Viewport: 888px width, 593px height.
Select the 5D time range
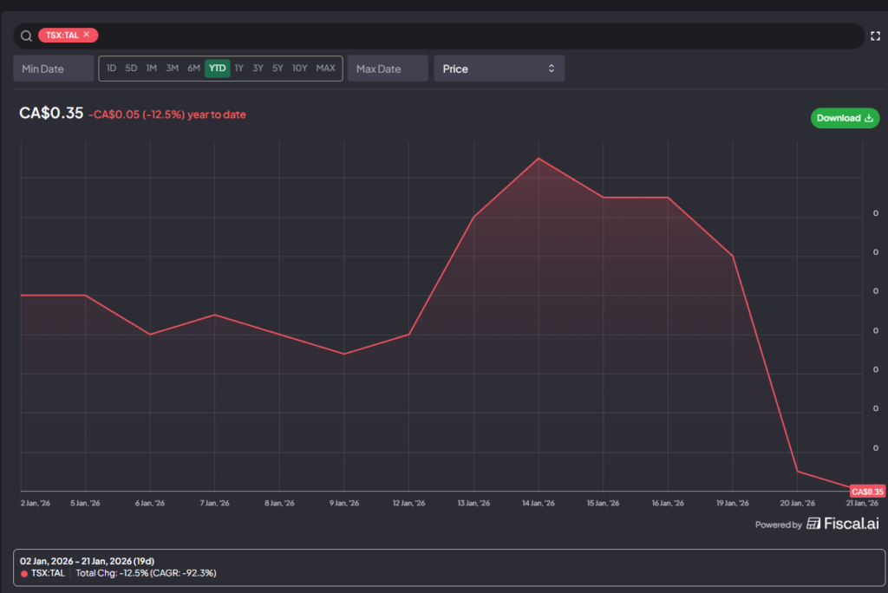(x=131, y=68)
